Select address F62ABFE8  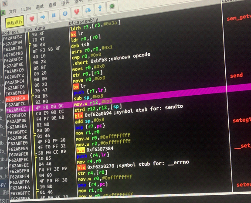click(18, 155)
